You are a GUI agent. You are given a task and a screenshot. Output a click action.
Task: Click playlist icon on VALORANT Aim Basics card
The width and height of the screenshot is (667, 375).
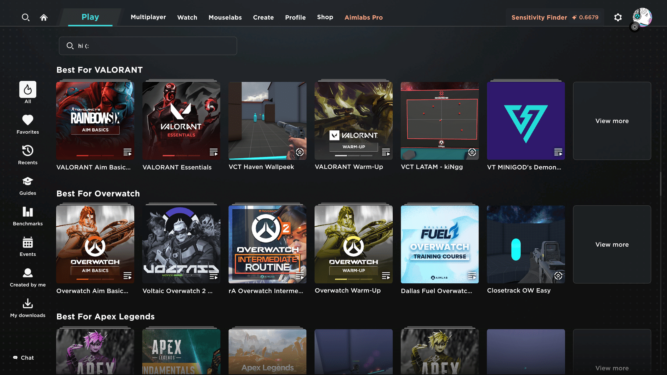pyautogui.click(x=128, y=152)
